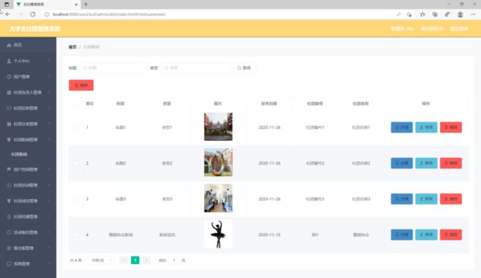Click the browser back arrow
The image size is (481, 278).
point(8,14)
